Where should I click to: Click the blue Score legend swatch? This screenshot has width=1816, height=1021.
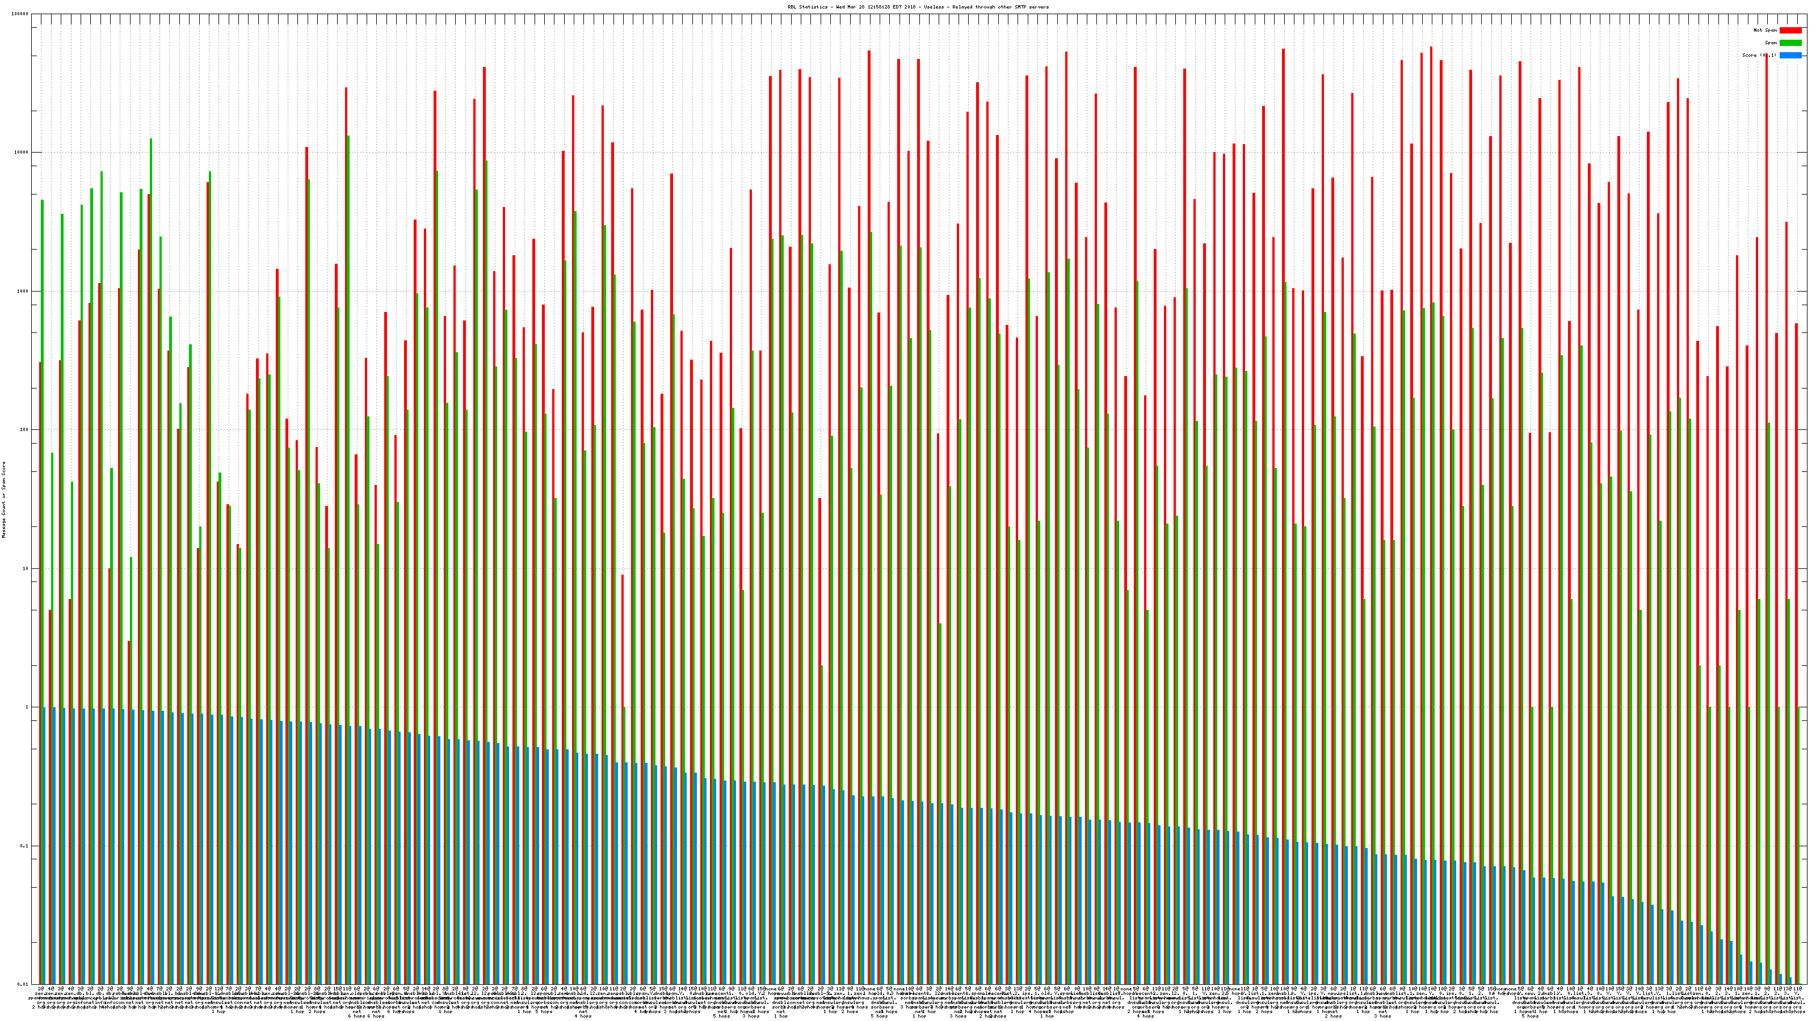[1790, 55]
